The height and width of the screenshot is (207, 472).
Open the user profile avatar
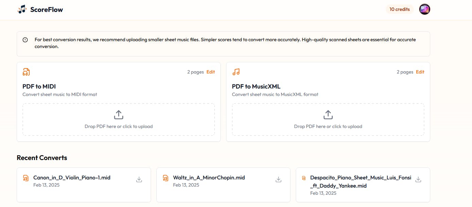(425, 9)
